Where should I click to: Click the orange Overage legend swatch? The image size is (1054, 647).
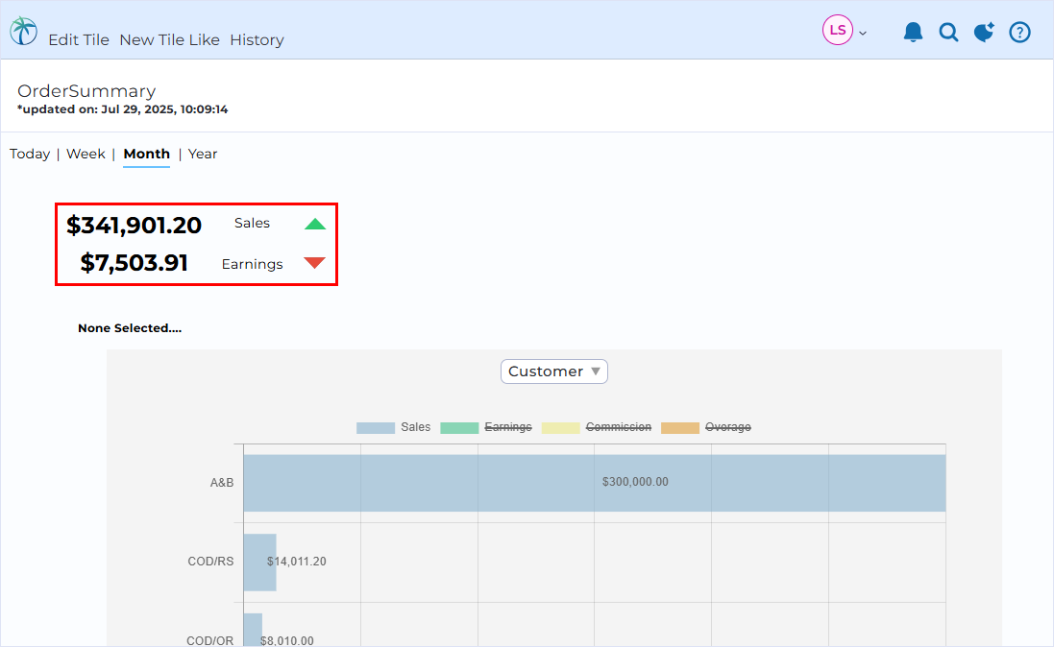[x=679, y=428]
